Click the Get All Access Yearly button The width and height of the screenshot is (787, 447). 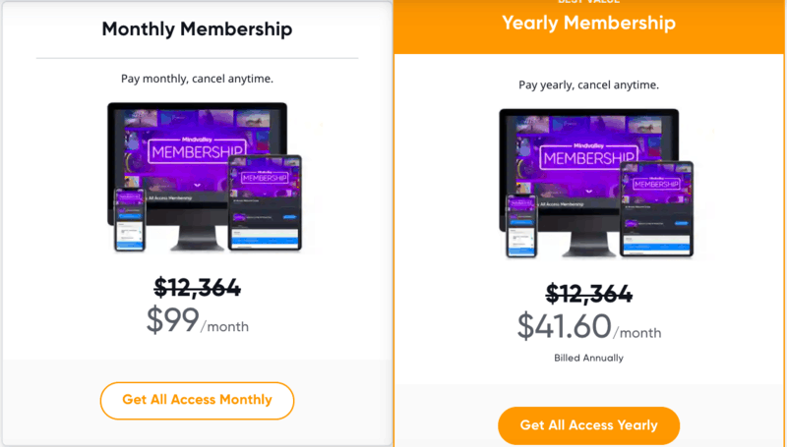click(588, 425)
